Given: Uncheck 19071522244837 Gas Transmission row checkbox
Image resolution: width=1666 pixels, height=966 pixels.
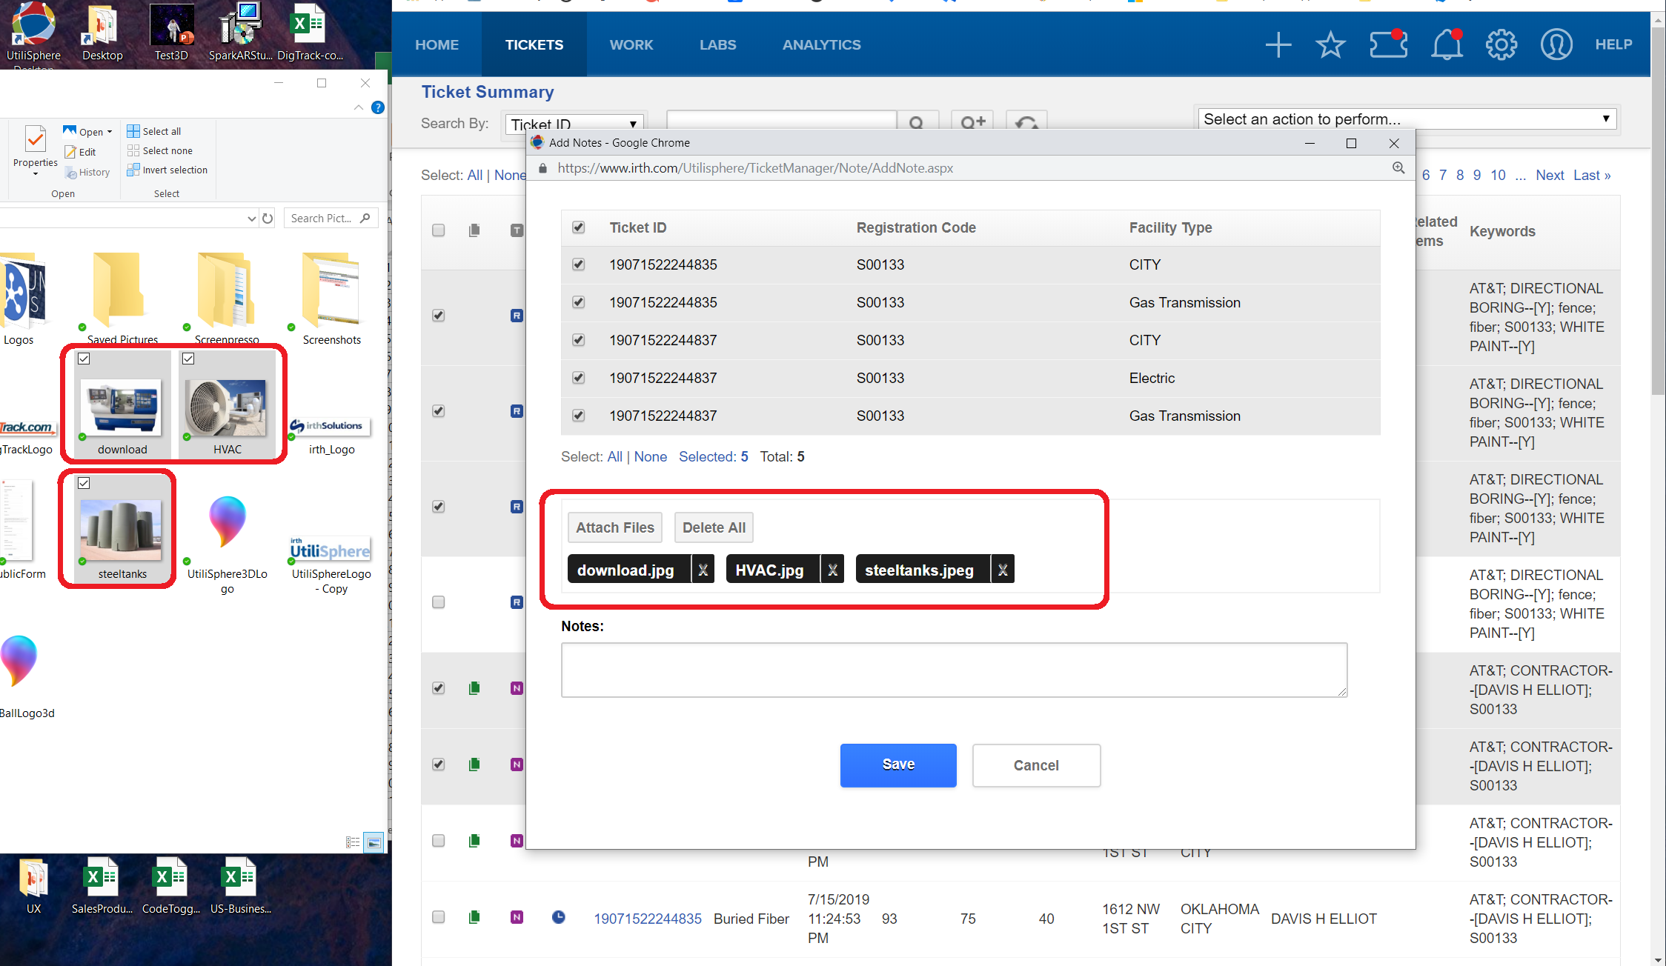Looking at the screenshot, I should pyautogui.click(x=579, y=416).
